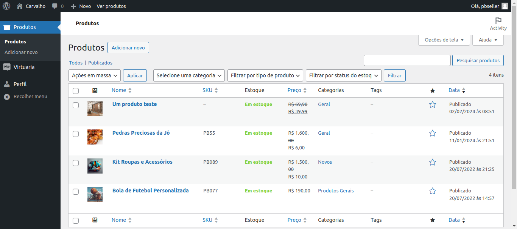The height and width of the screenshot is (229, 517).
Task: Open the WordPress logo menu
Action: pos(6,6)
